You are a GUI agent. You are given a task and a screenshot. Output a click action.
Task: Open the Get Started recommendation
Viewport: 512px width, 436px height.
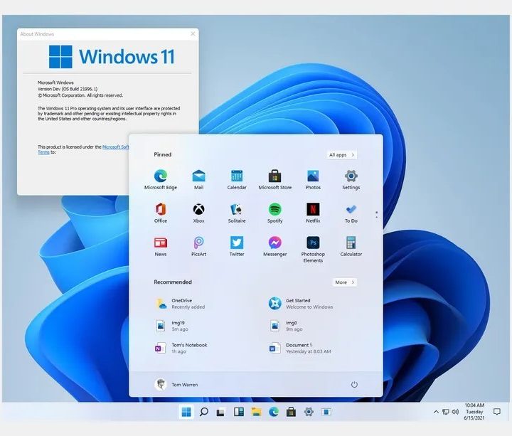[x=301, y=304]
